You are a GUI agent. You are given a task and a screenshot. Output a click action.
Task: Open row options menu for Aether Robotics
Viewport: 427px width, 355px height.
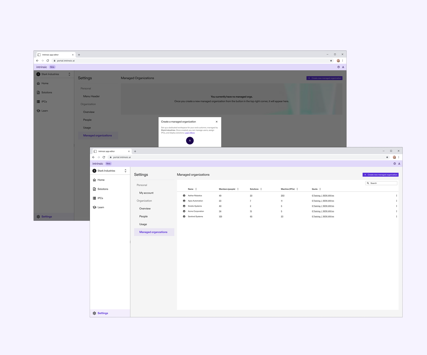[x=397, y=195]
